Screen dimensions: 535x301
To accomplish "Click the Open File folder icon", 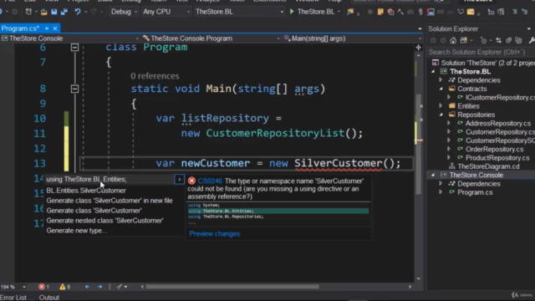I will click(43, 12).
